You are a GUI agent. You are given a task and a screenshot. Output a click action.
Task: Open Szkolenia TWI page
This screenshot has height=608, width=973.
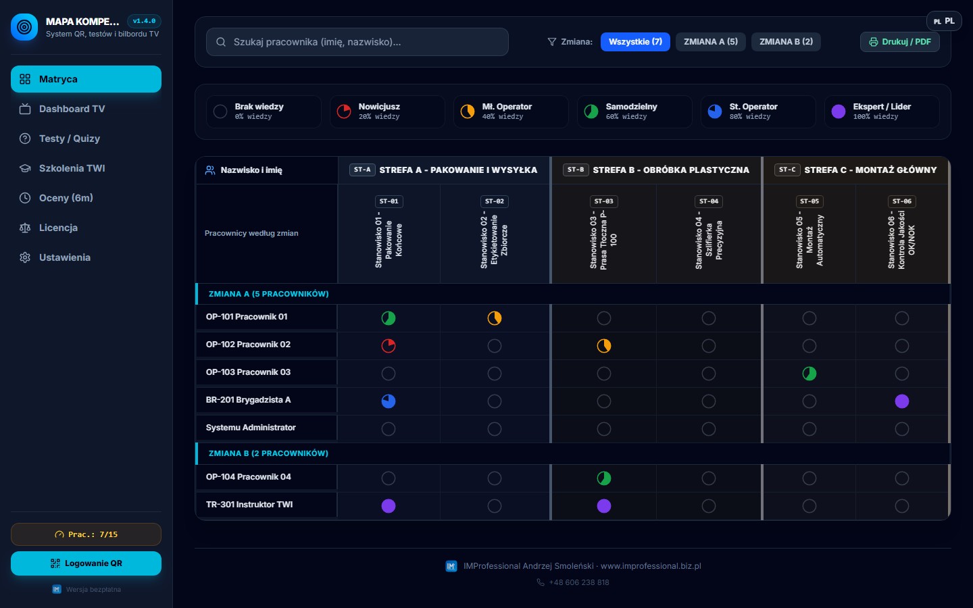pos(86,168)
